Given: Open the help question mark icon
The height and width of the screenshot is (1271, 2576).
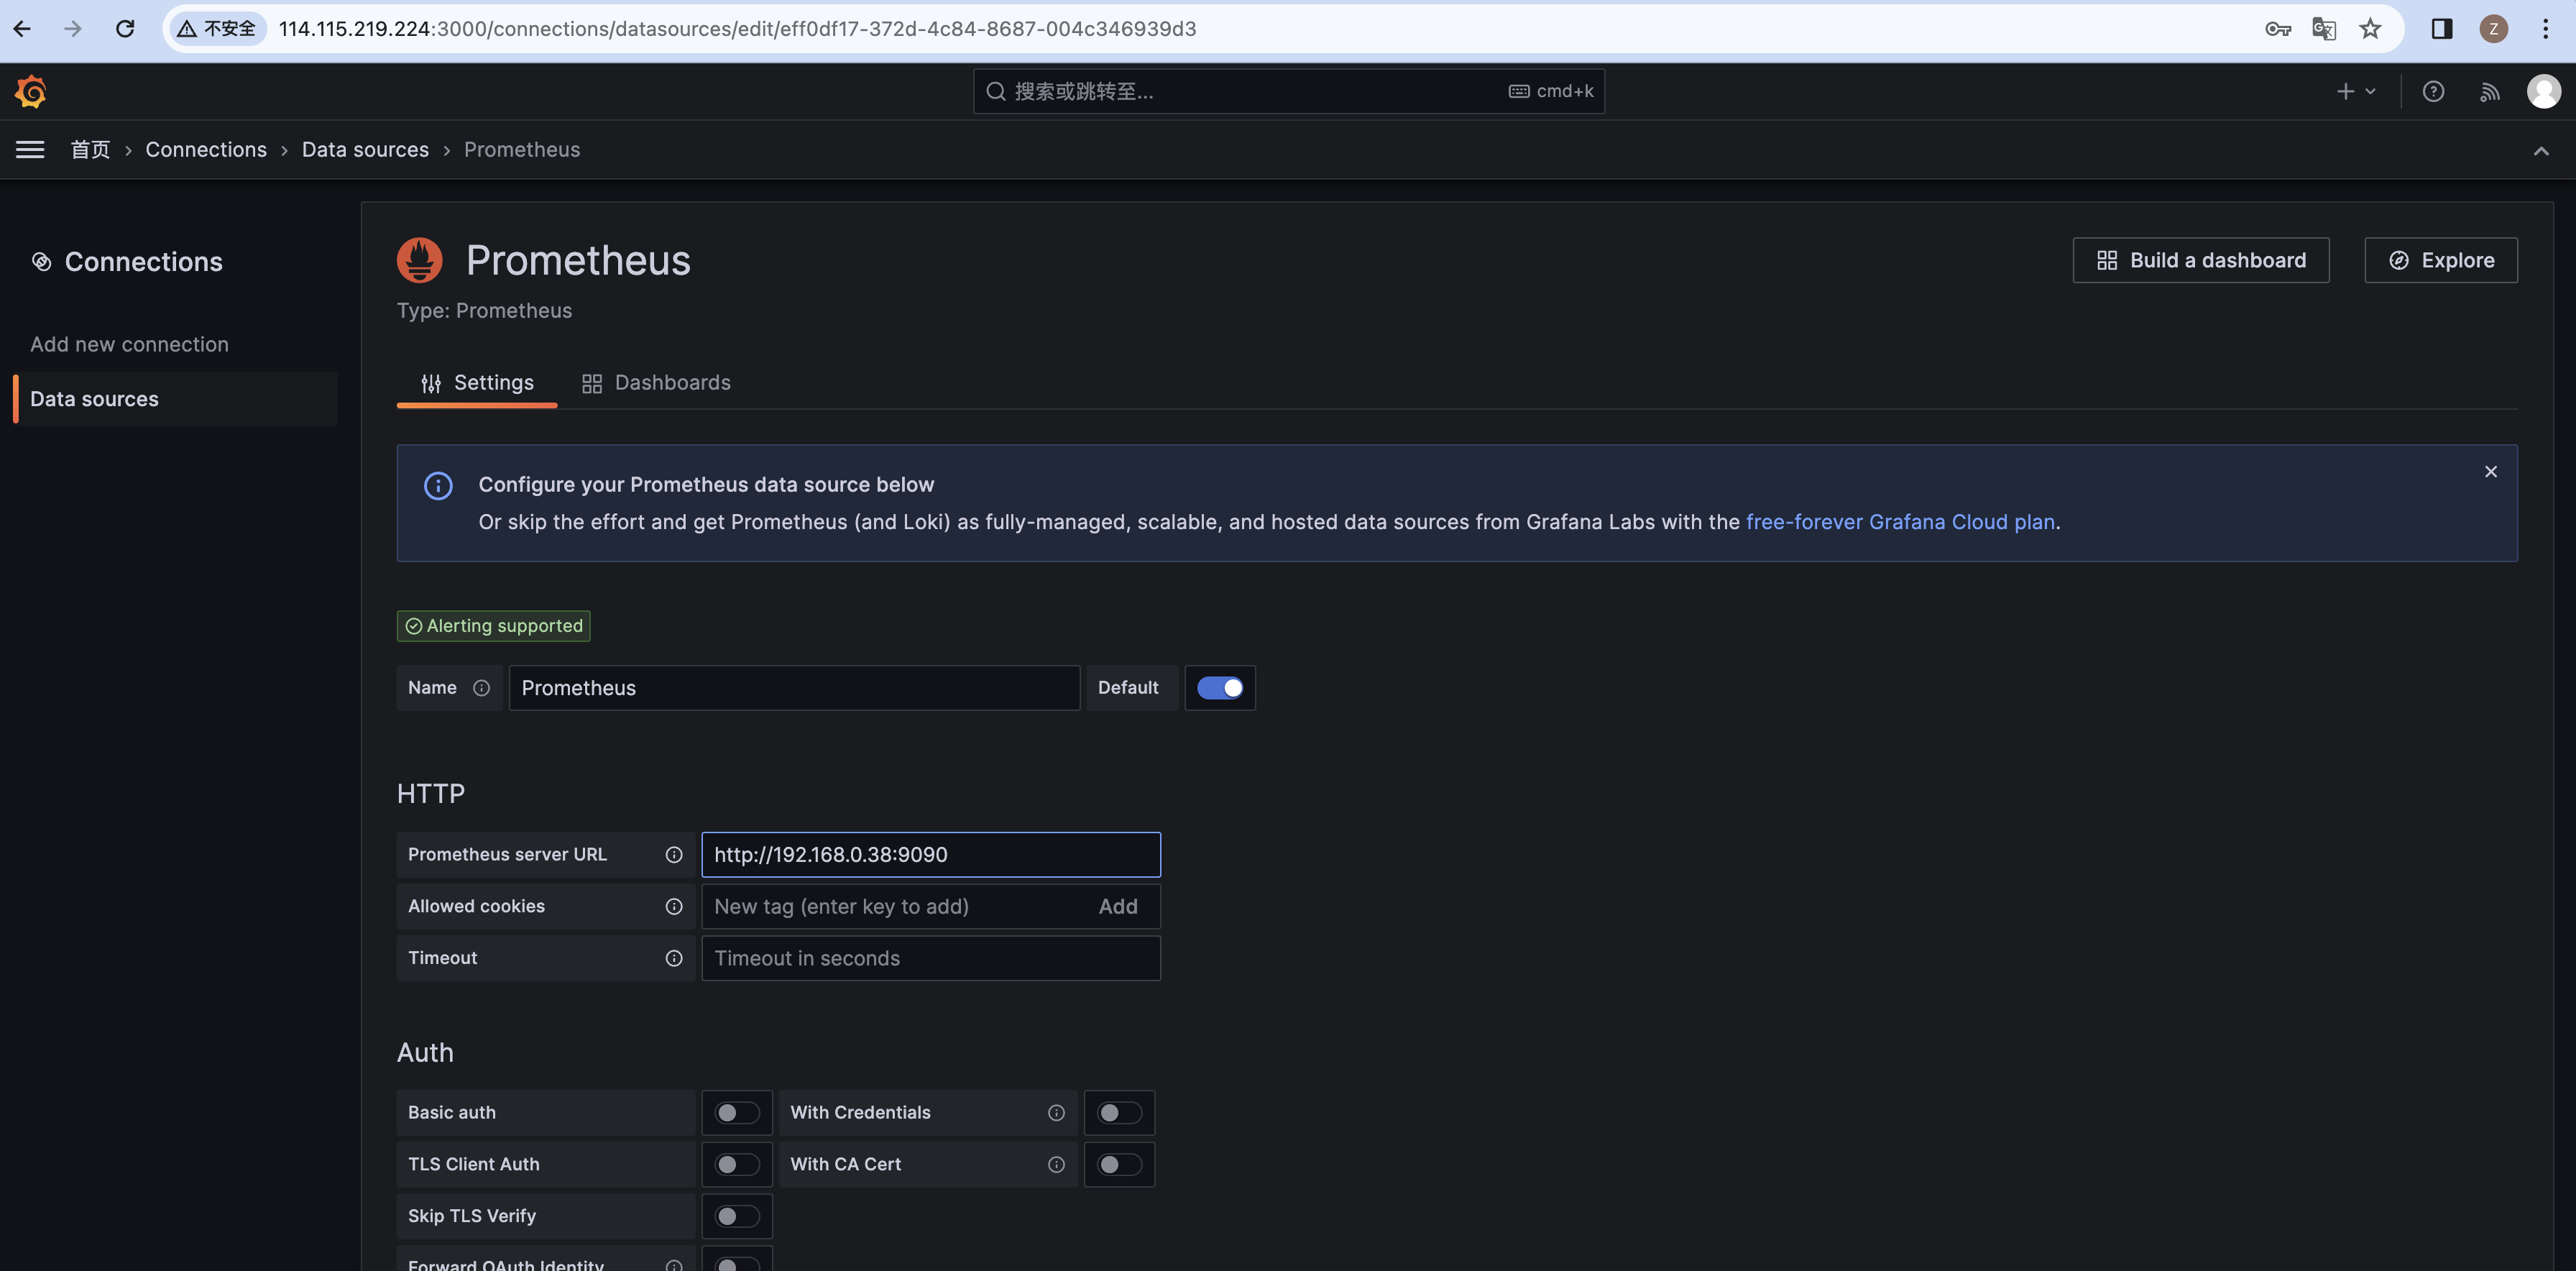Looking at the screenshot, I should 2433,91.
